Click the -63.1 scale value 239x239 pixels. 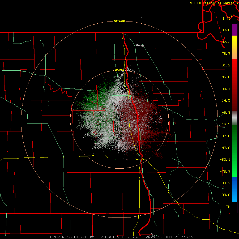pos(225,160)
